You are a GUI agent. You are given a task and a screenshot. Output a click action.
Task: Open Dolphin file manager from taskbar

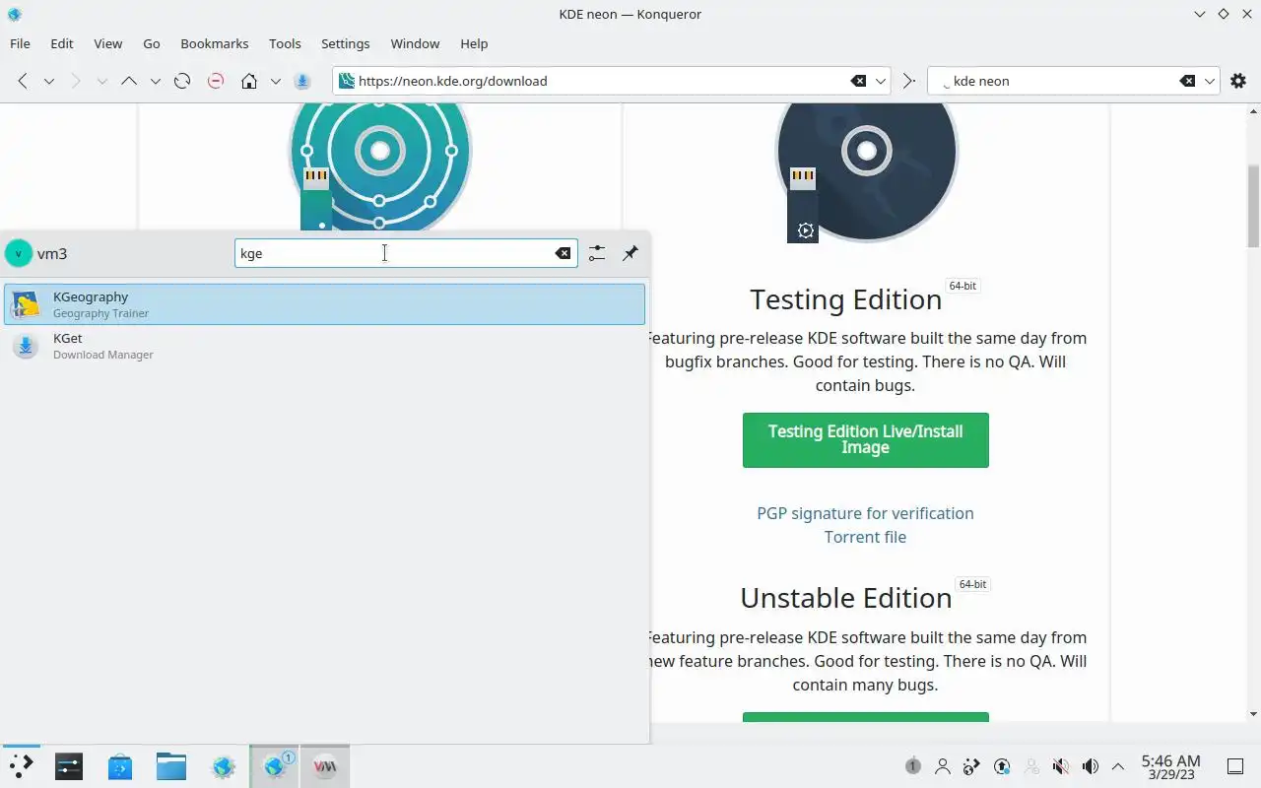[171, 766]
